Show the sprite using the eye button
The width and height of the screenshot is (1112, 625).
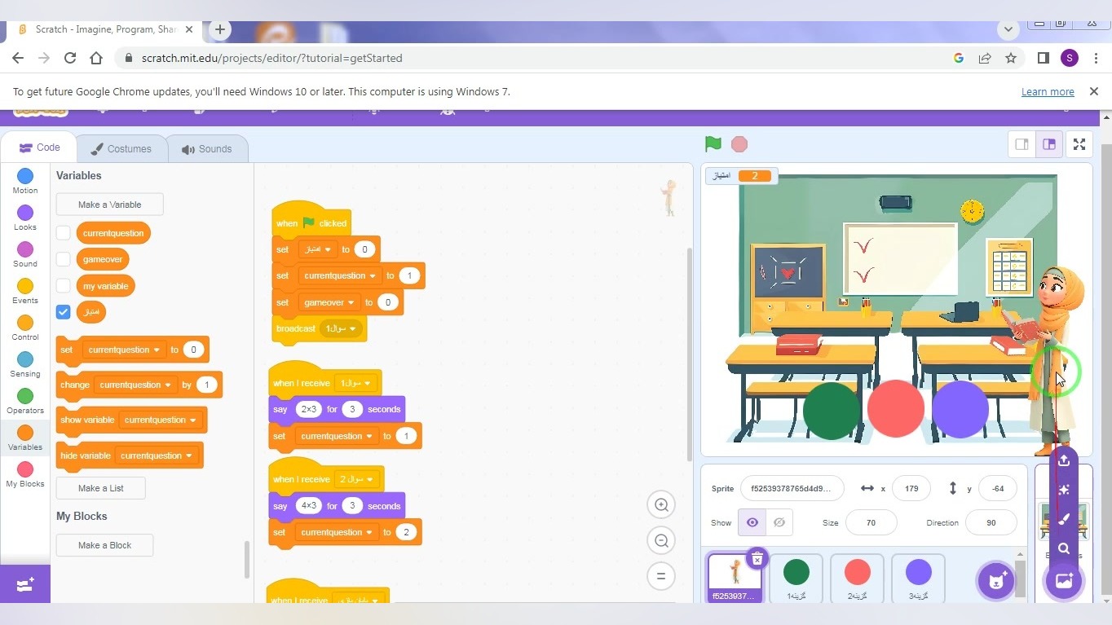click(x=752, y=522)
